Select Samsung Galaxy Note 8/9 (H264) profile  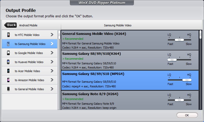[x=130, y=100]
